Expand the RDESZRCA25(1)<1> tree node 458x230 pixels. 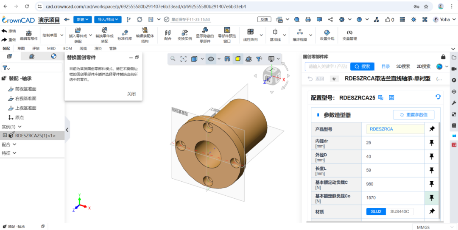pyautogui.click(x=4, y=135)
